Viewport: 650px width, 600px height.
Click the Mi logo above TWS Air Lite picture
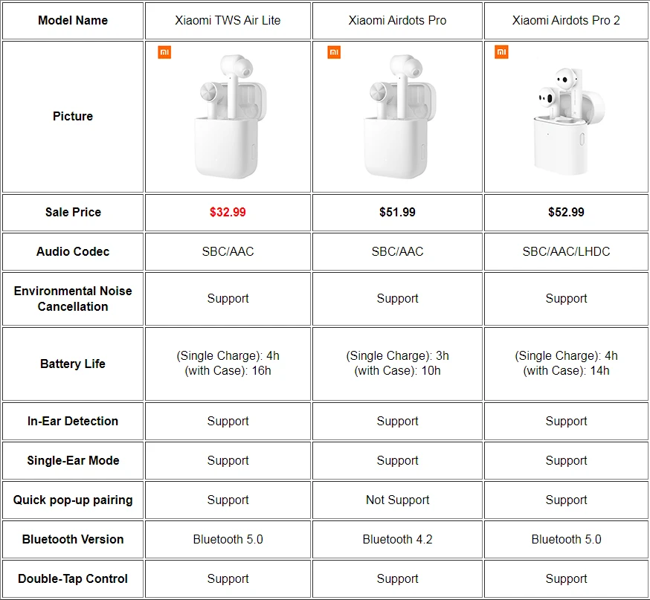164,53
